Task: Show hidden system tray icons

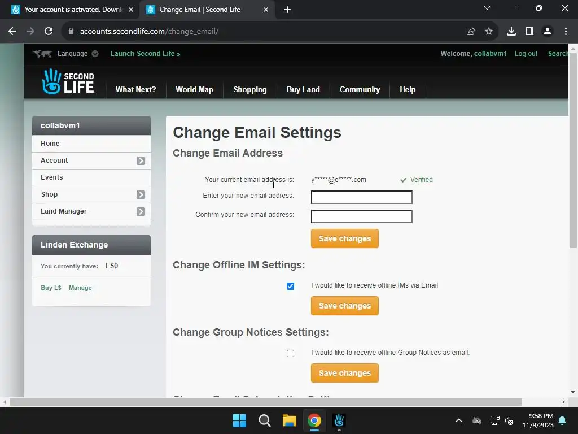Action: pyautogui.click(x=459, y=420)
